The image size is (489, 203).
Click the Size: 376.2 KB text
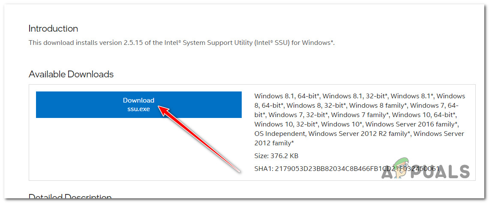click(277, 156)
